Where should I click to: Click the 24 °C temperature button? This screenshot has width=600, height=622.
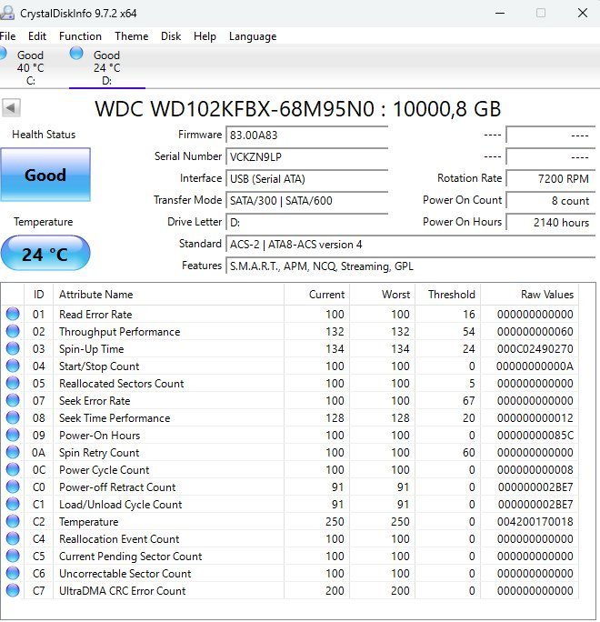pos(45,254)
